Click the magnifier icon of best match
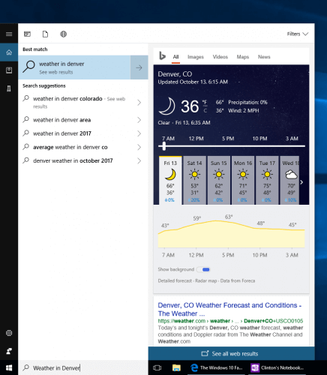This screenshot has width=327, height=375. click(28, 67)
